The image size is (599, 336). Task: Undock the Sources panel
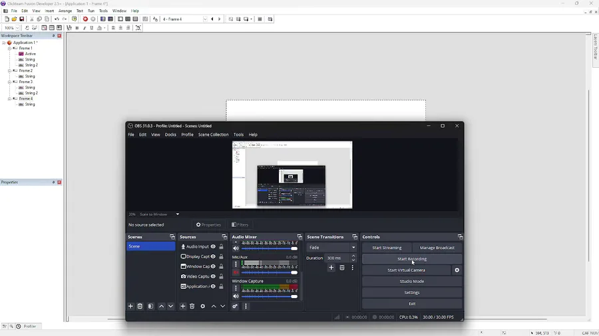pos(224,237)
